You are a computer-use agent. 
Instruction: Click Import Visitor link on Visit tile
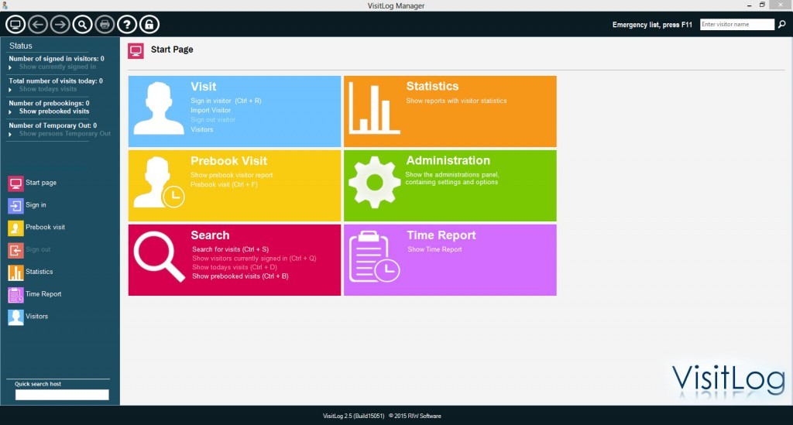(211, 110)
